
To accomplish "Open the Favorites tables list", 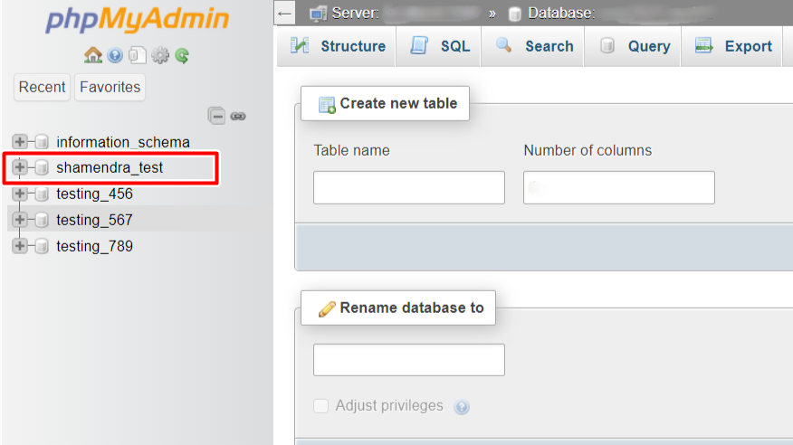I will 110,87.
